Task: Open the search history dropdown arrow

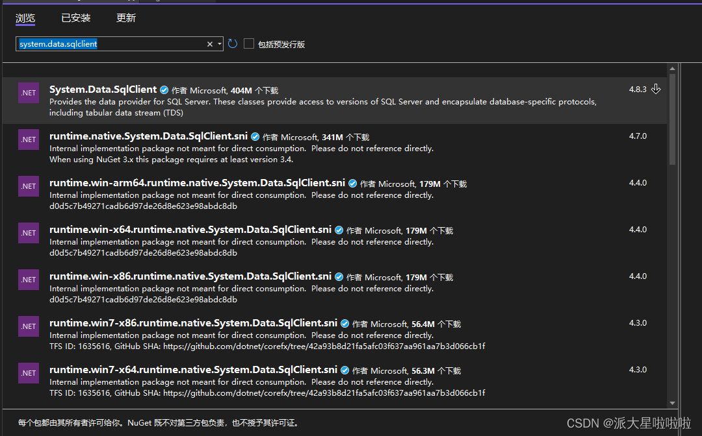Action: click(x=220, y=43)
